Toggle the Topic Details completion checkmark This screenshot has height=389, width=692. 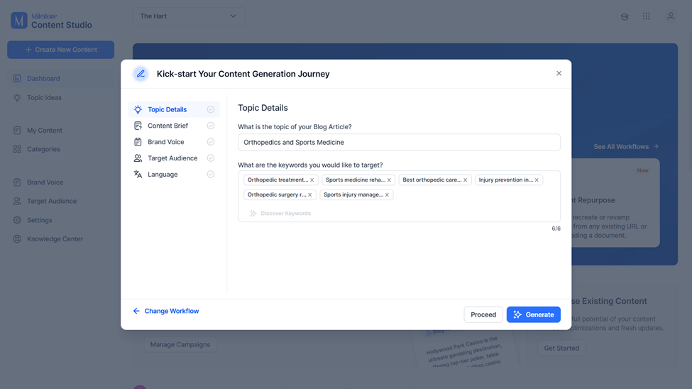point(211,109)
